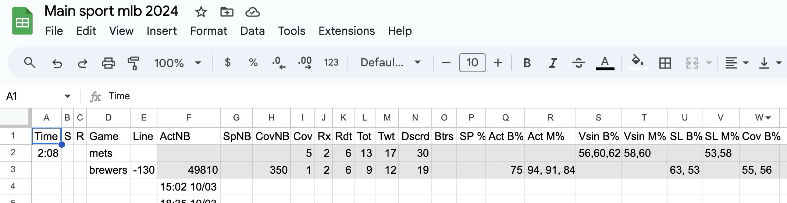
Task: Toggle italic formatting
Action: click(x=552, y=63)
